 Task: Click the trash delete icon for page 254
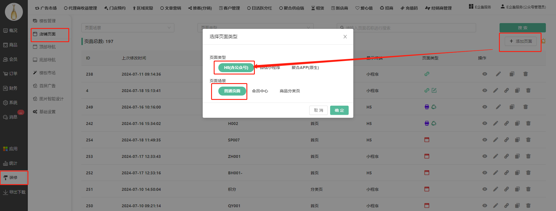pos(528,140)
